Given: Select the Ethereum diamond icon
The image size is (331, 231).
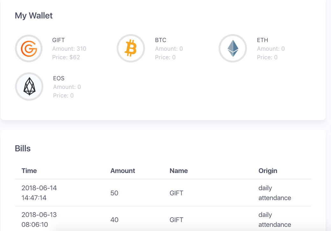Looking at the screenshot, I should (x=233, y=48).
